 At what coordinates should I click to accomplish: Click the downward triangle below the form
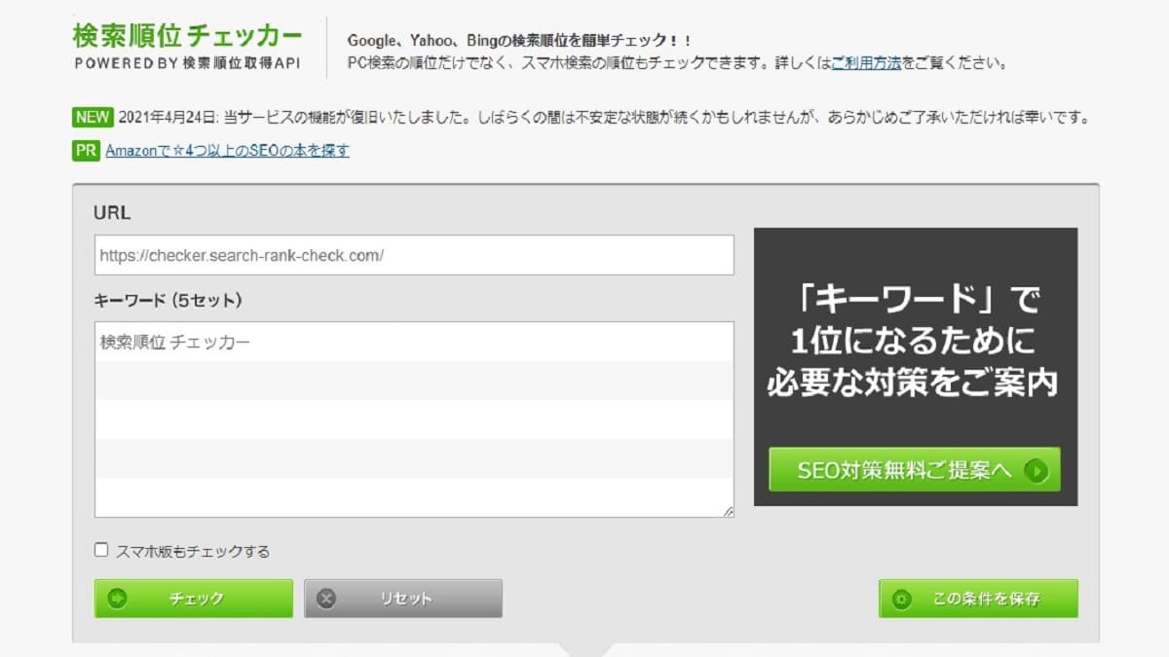point(585,648)
